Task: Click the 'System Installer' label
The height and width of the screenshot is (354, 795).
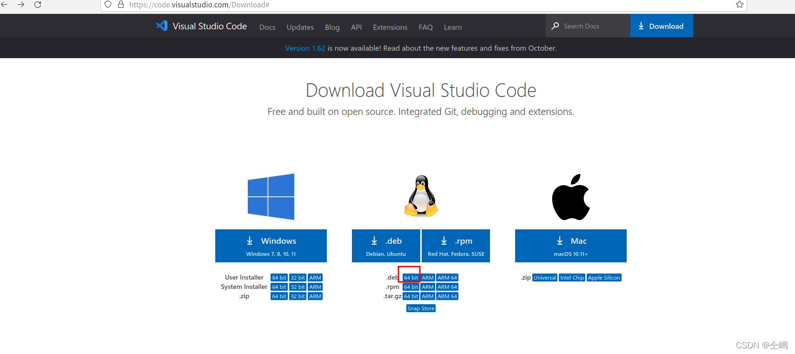Action: pyautogui.click(x=244, y=287)
